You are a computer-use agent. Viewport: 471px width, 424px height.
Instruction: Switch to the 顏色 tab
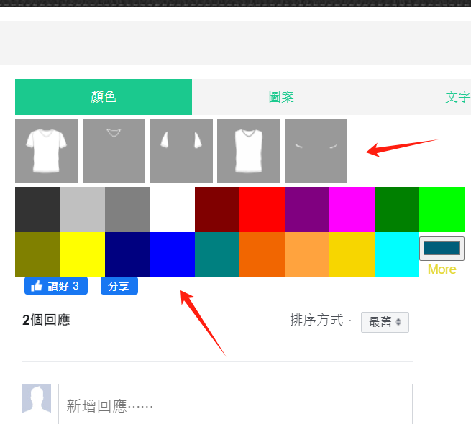point(104,97)
